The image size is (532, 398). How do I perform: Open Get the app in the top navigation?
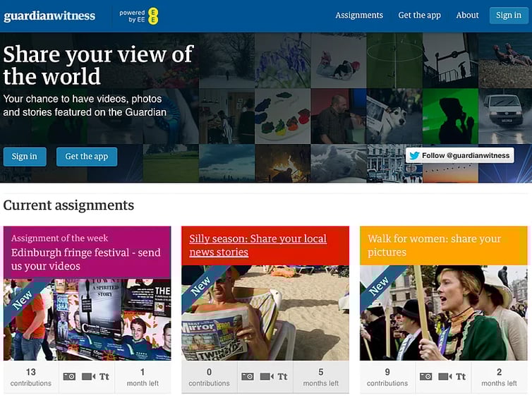click(x=419, y=16)
